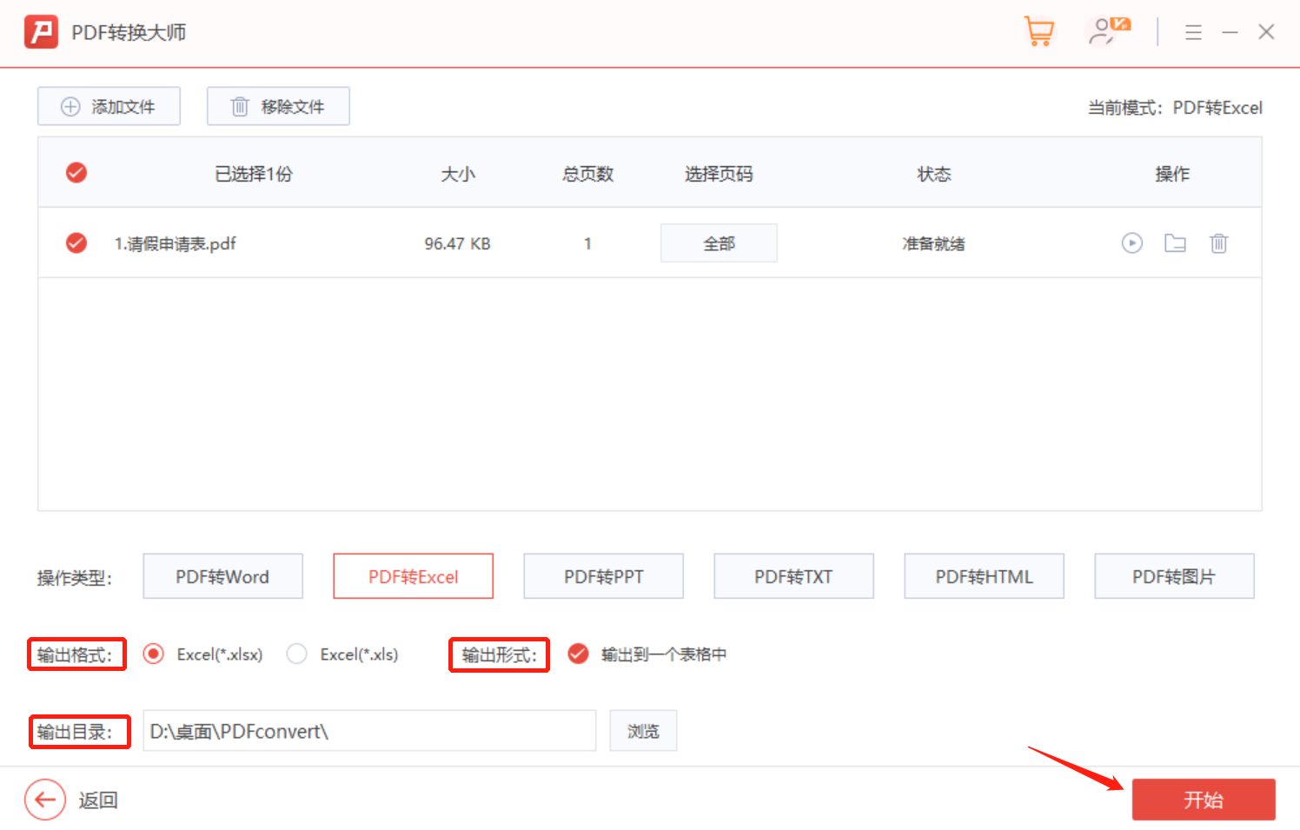Click the 返回 back arrow icon

pos(45,800)
